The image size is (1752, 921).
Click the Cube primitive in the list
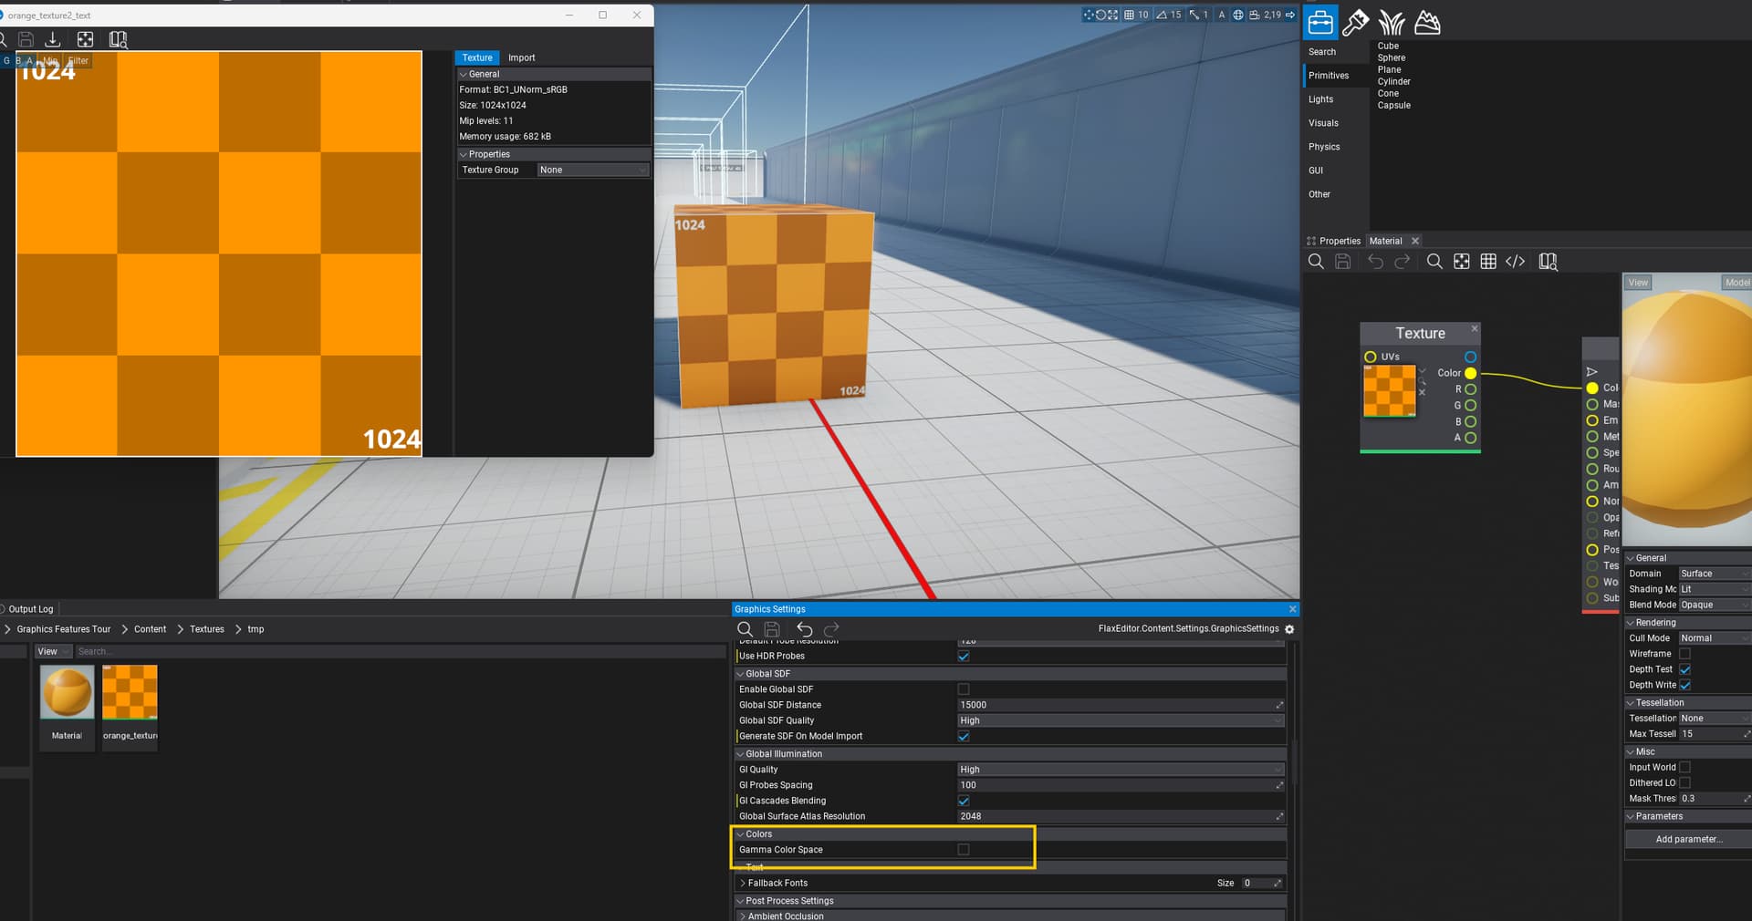click(1388, 46)
